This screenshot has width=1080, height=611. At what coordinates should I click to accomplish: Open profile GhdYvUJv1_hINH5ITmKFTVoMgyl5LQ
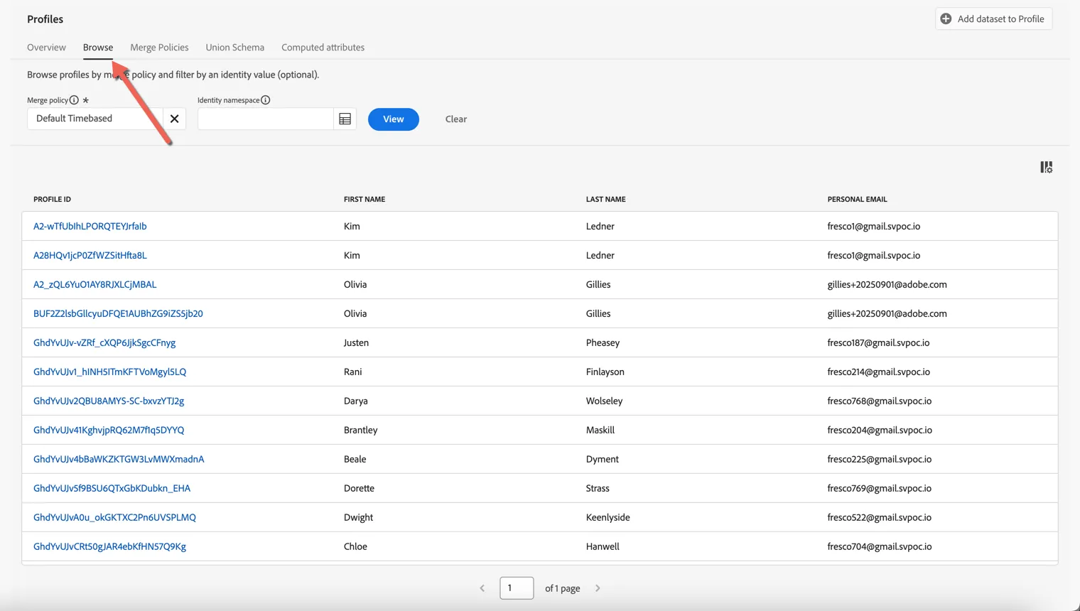110,372
